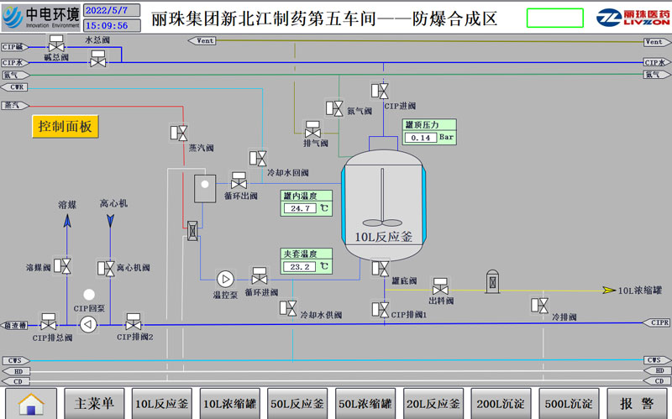Click the CIP回泵 white indicator light
Image resolution: width=672 pixels, height=419 pixels.
pyautogui.click(x=89, y=295)
